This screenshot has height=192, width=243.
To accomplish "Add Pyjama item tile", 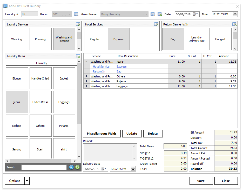I will pos(64,126).
